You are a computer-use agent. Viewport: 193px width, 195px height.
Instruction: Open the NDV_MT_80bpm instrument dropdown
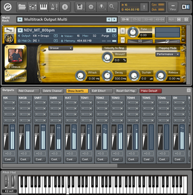click(x=20, y=30)
